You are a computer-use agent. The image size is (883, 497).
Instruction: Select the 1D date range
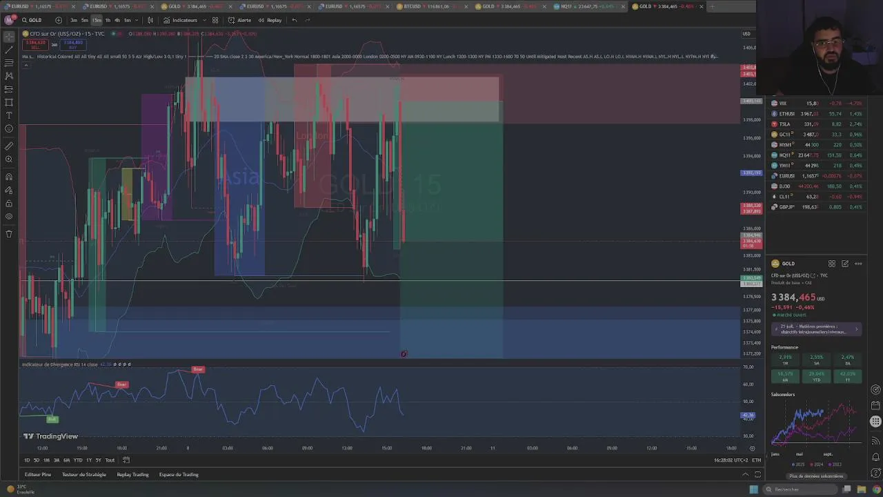tap(27, 460)
